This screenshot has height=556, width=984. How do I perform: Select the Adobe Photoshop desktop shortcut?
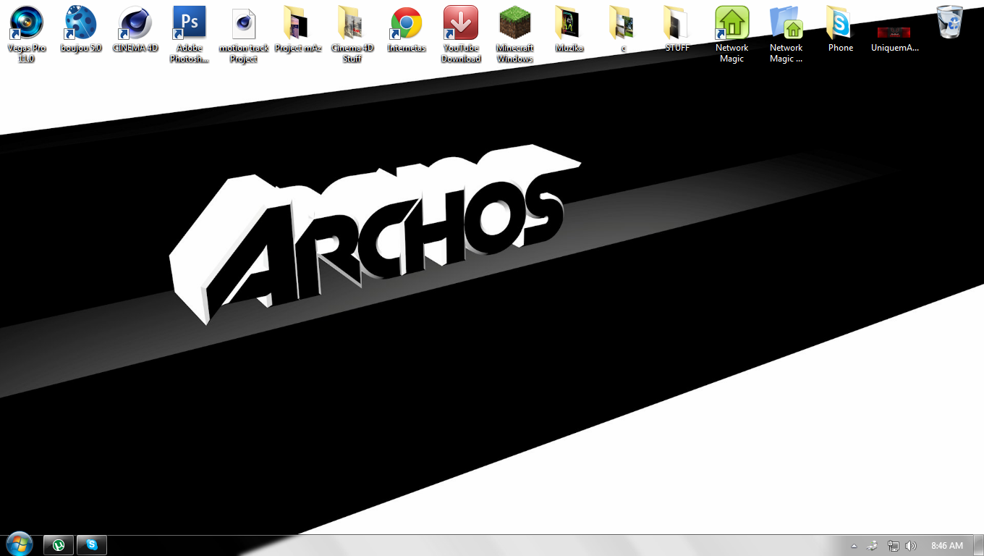[x=190, y=34]
